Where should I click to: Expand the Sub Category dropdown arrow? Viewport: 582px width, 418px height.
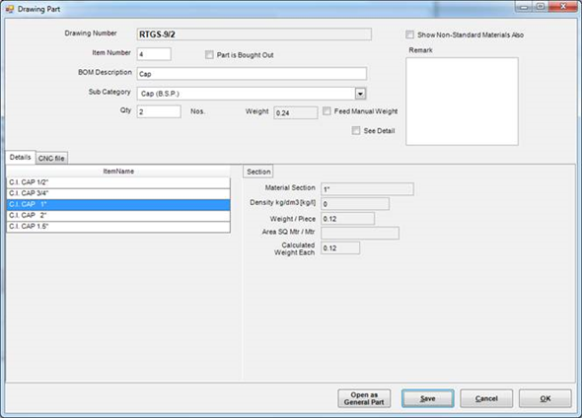[x=360, y=94]
